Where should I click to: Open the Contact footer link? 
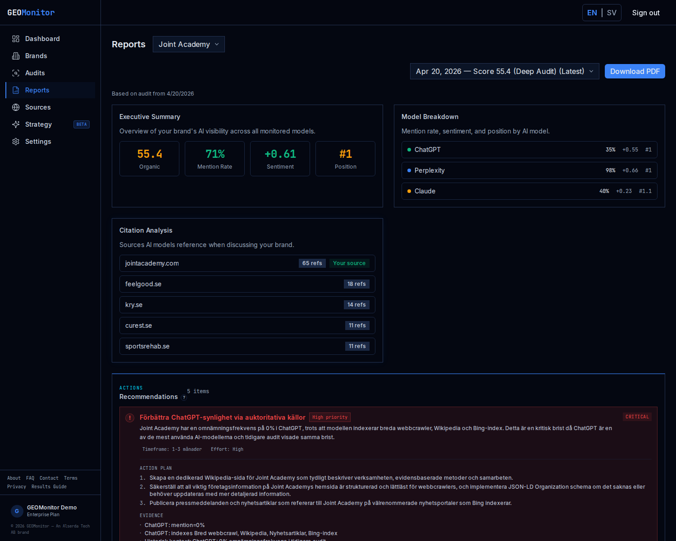click(x=49, y=478)
